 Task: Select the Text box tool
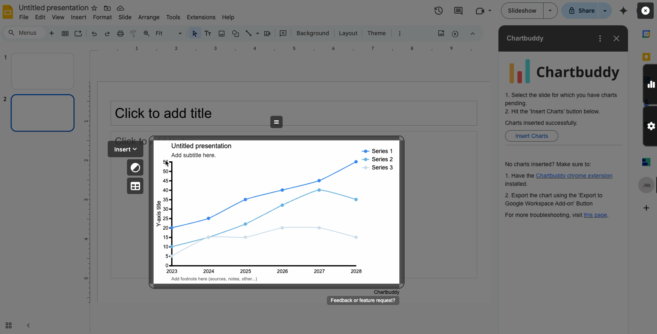(208, 34)
